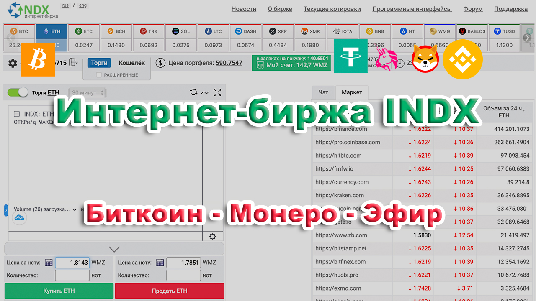
Task: Open account settings gear icon
Action: pyautogui.click(x=13, y=63)
